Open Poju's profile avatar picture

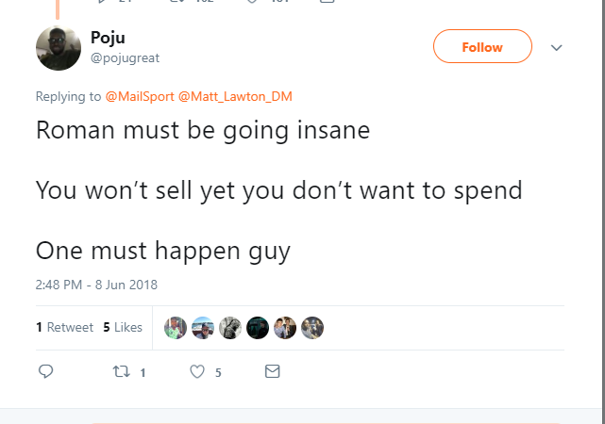[59, 47]
